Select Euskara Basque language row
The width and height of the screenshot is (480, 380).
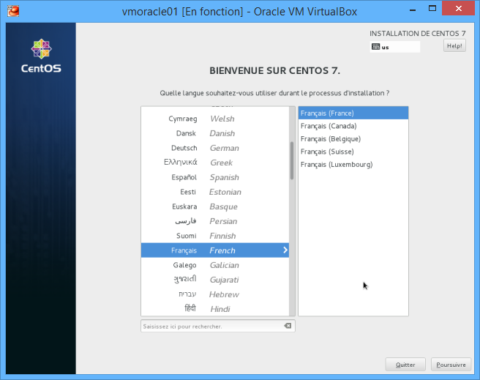tap(215, 206)
